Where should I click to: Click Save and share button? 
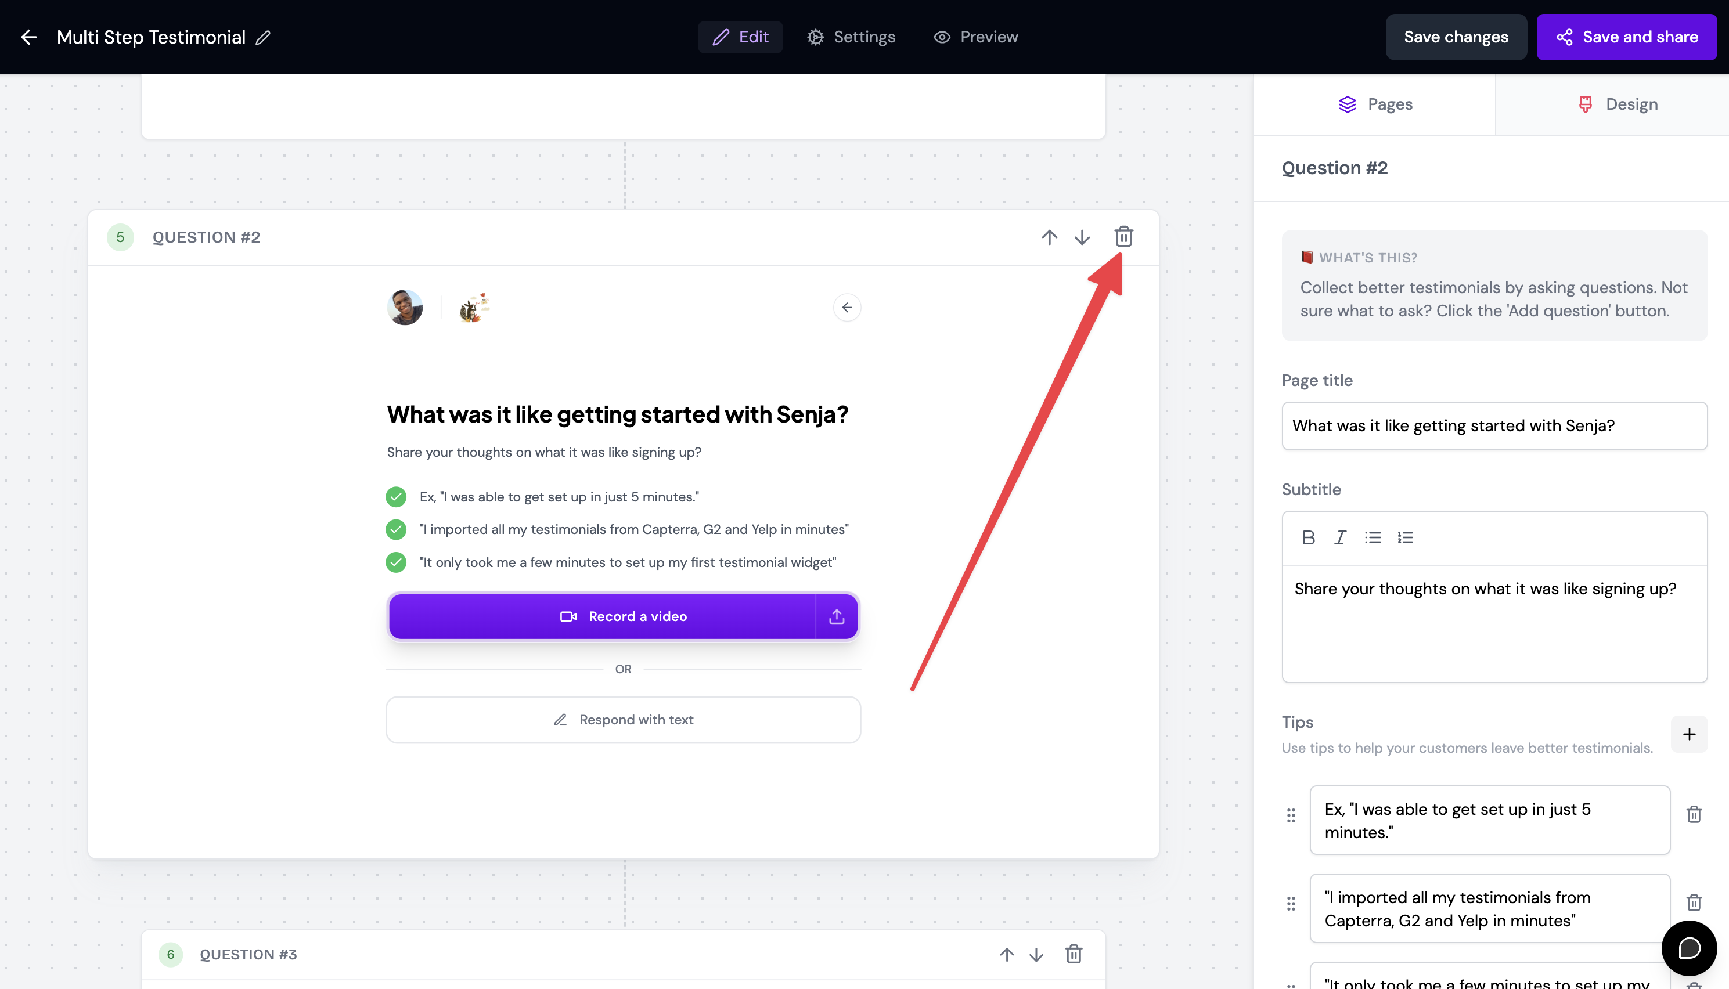click(x=1626, y=37)
